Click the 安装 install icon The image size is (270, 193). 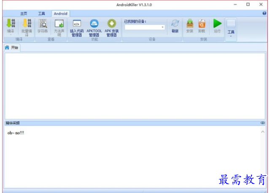(x=190, y=24)
